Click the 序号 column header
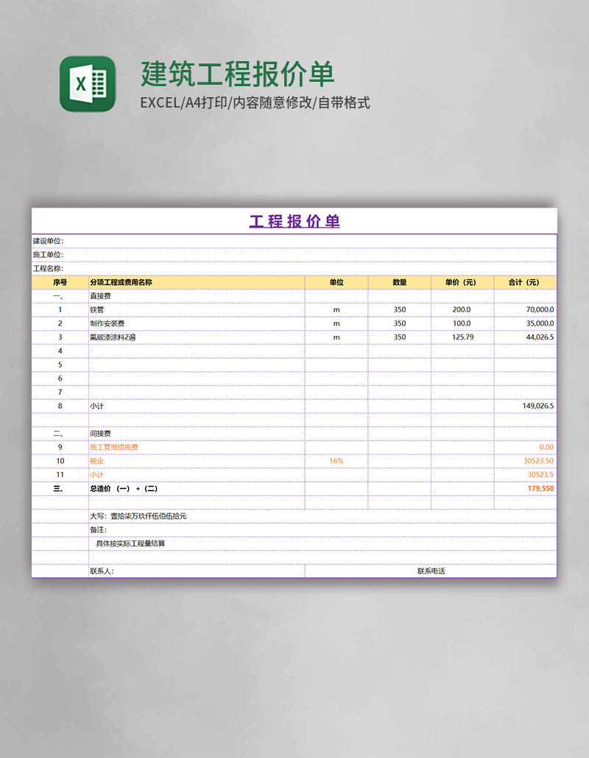This screenshot has height=758, width=589. pyautogui.click(x=60, y=282)
